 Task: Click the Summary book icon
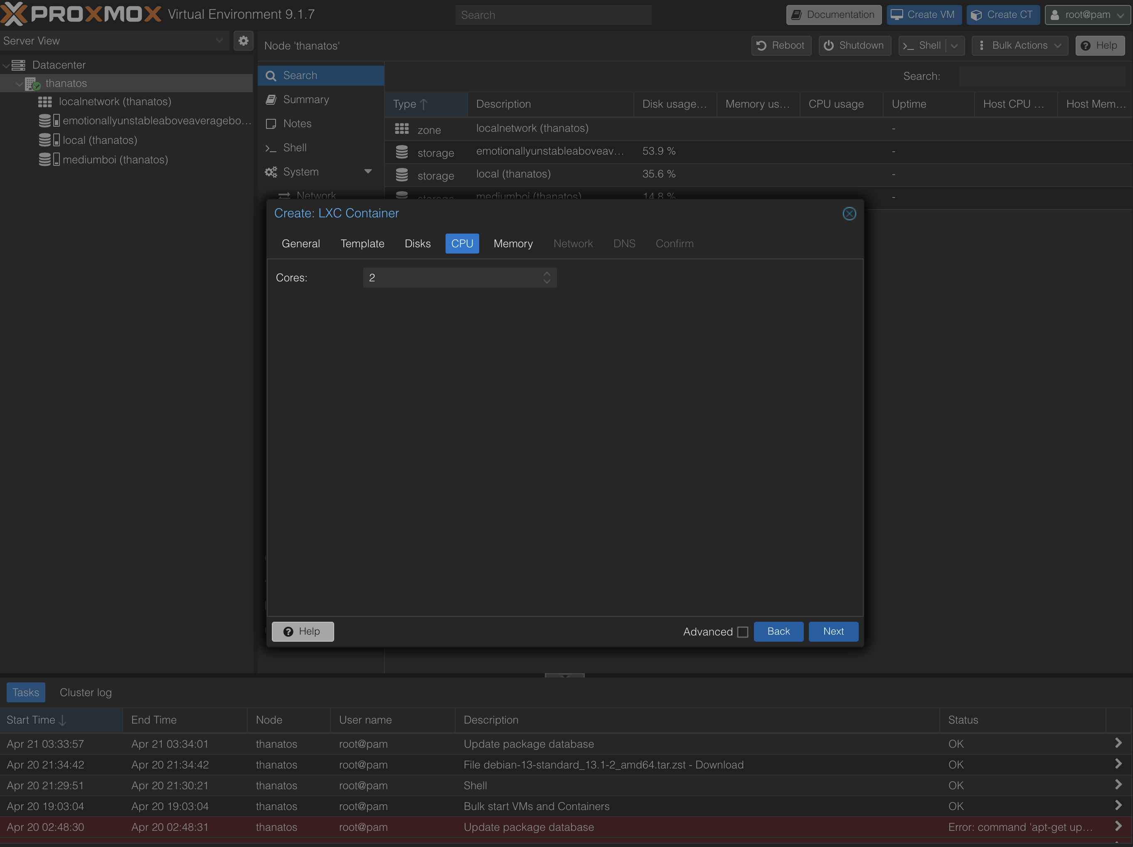point(271,100)
